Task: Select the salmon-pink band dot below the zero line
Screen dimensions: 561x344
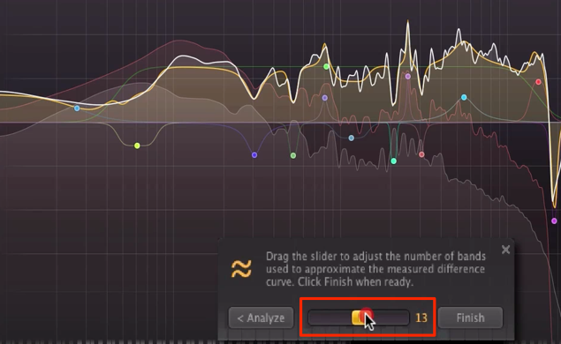Action: coord(421,154)
